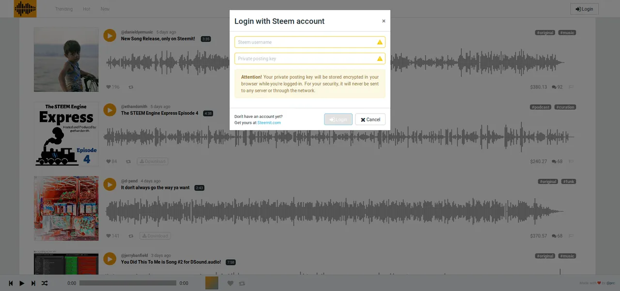The height and width of the screenshot is (291, 620).
Task: Toggle shuffle in the player bar
Action: tap(44, 283)
